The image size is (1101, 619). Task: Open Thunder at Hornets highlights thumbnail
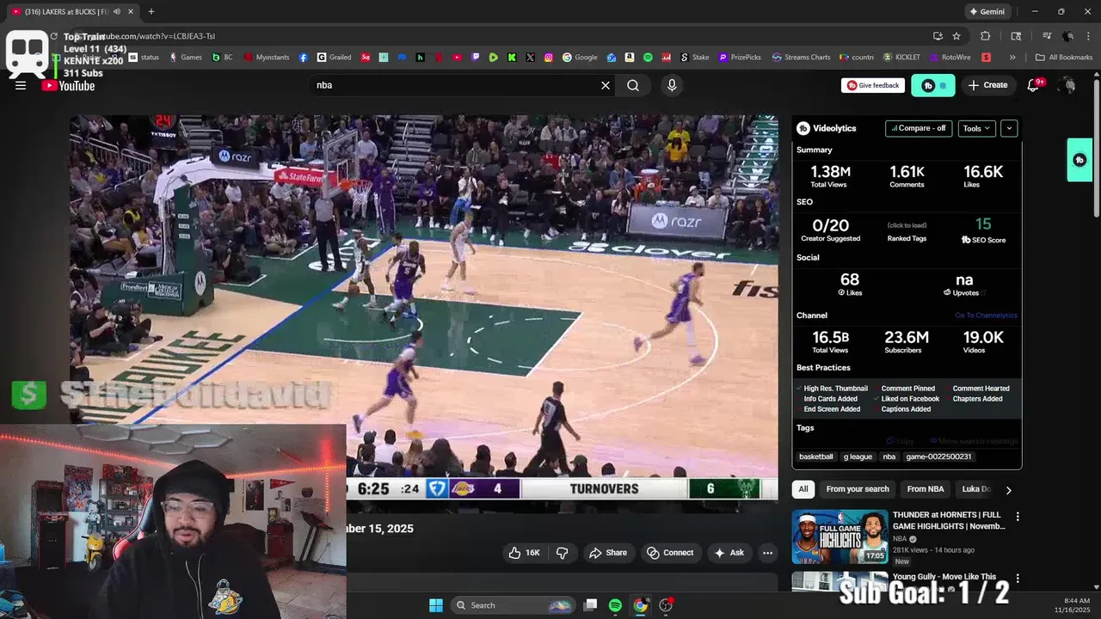pos(840,536)
